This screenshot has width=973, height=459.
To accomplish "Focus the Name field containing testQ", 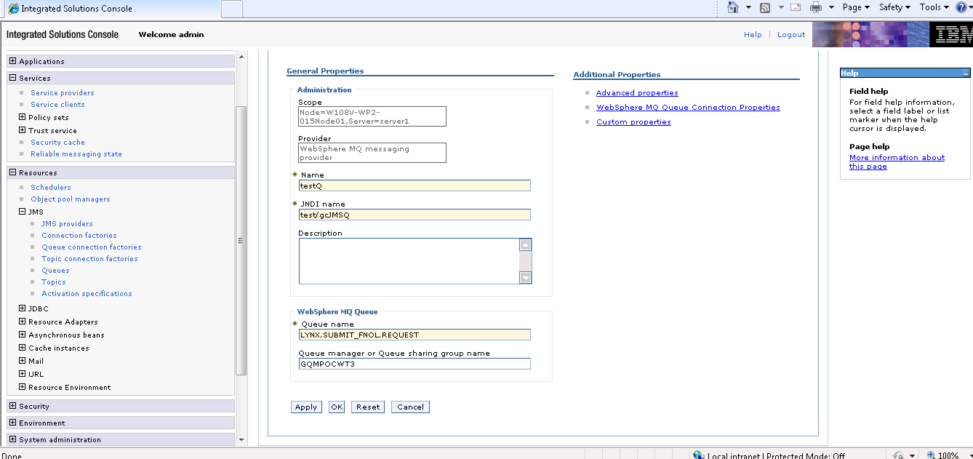I will (415, 185).
